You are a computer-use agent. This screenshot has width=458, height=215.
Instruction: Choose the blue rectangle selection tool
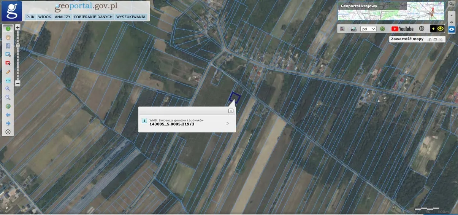point(8,54)
